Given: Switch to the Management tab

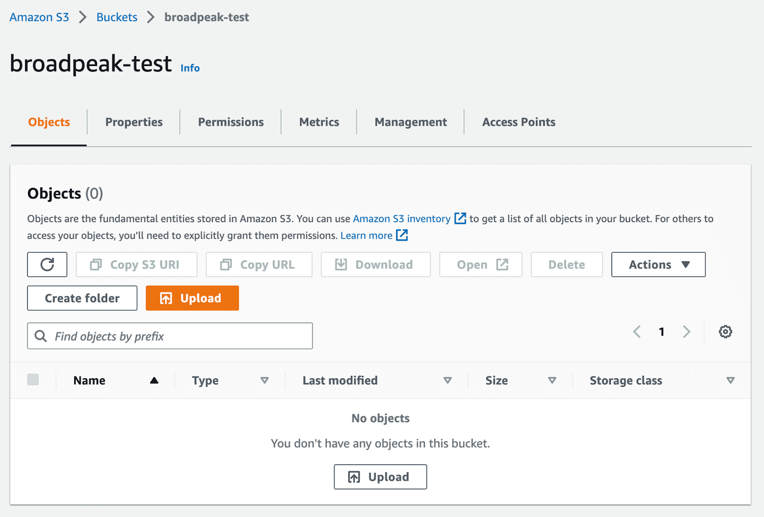Looking at the screenshot, I should click(411, 122).
